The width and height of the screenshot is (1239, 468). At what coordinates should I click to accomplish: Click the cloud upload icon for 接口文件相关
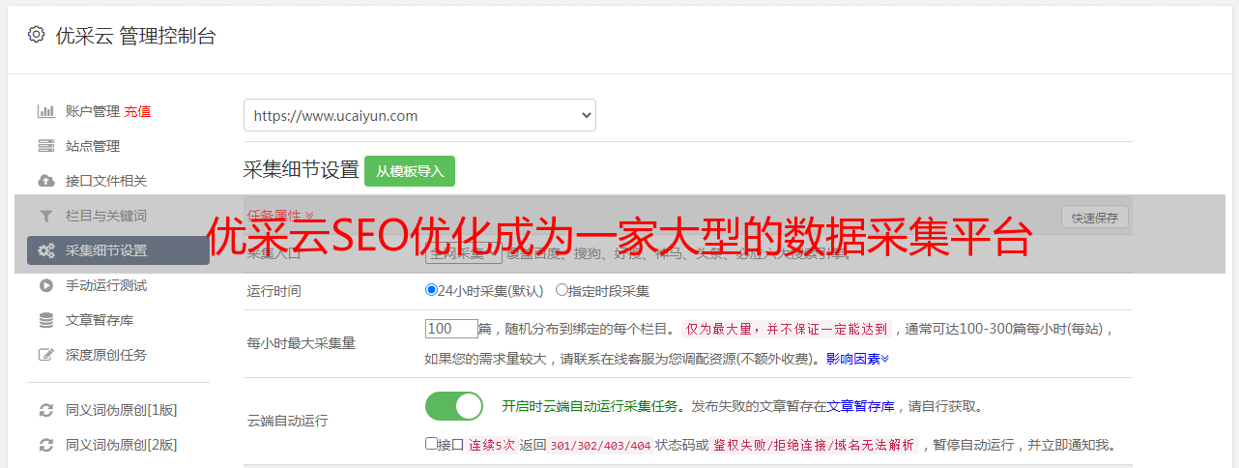click(x=45, y=181)
